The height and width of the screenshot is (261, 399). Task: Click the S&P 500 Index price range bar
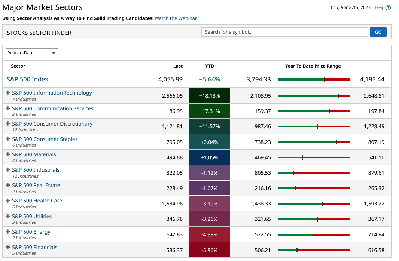pos(314,79)
